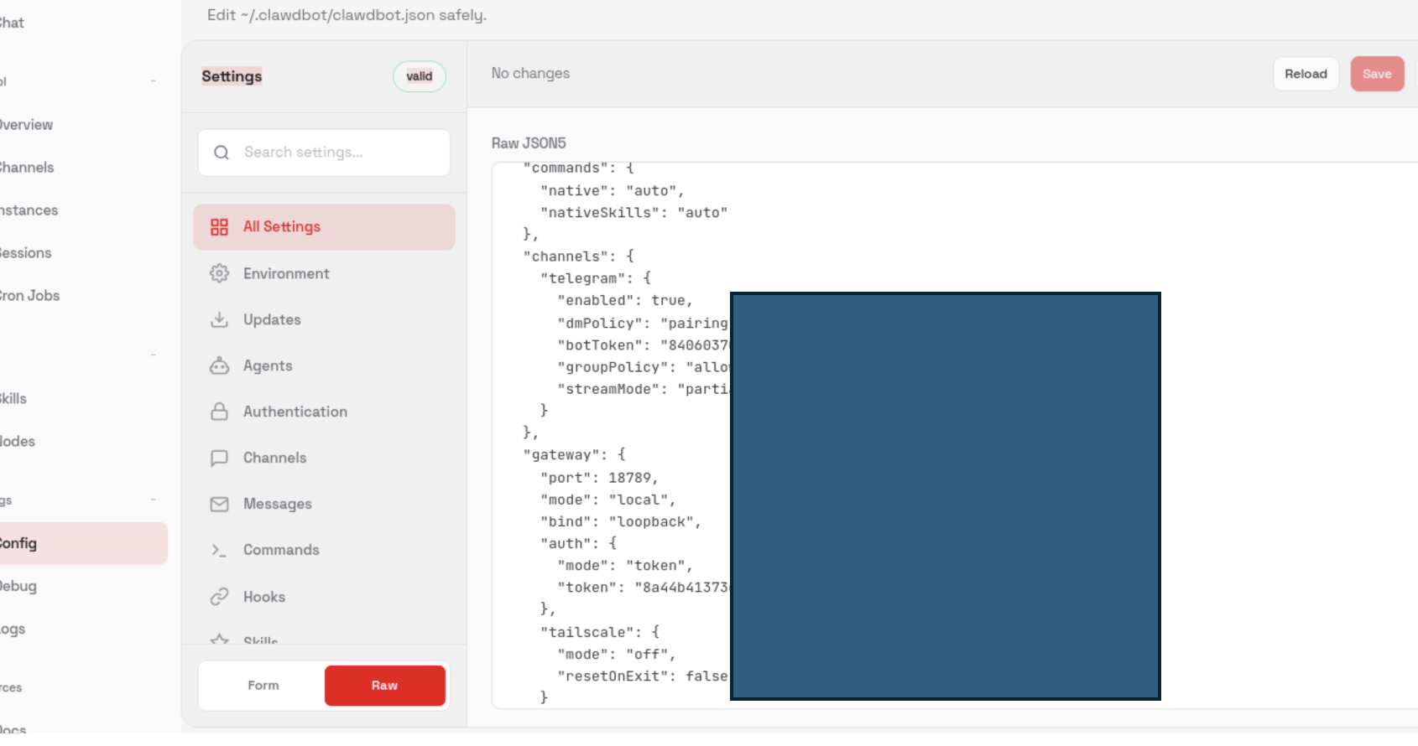Open Cron Jobs in the sidebar
1418x746 pixels.
(x=30, y=296)
